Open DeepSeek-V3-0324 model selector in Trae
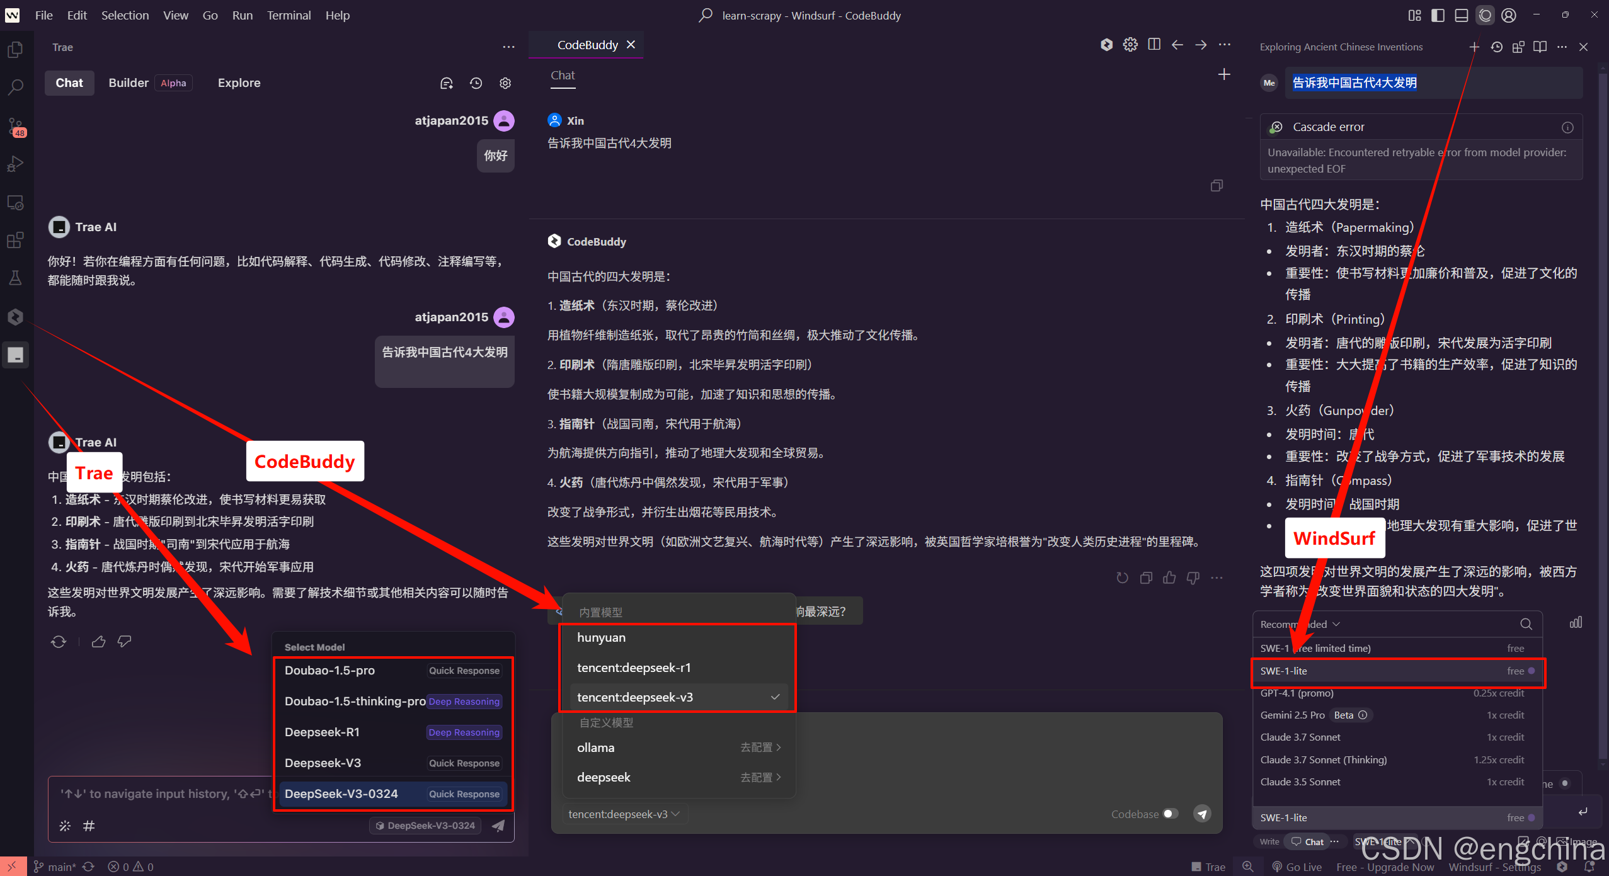This screenshot has height=876, width=1609. 426,826
